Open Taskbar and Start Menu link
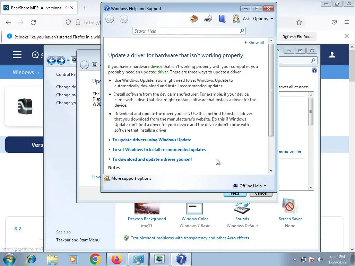The image size is (355, 266). [x=78, y=240]
